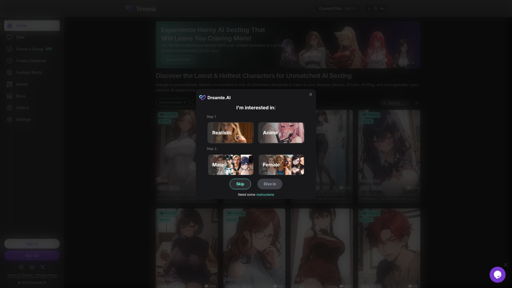
Task: Click the Home house icon
Action: click(x=10, y=26)
